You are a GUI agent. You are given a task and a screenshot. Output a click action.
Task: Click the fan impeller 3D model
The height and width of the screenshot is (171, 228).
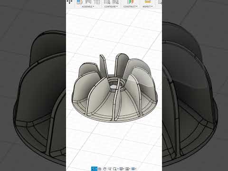(114, 88)
